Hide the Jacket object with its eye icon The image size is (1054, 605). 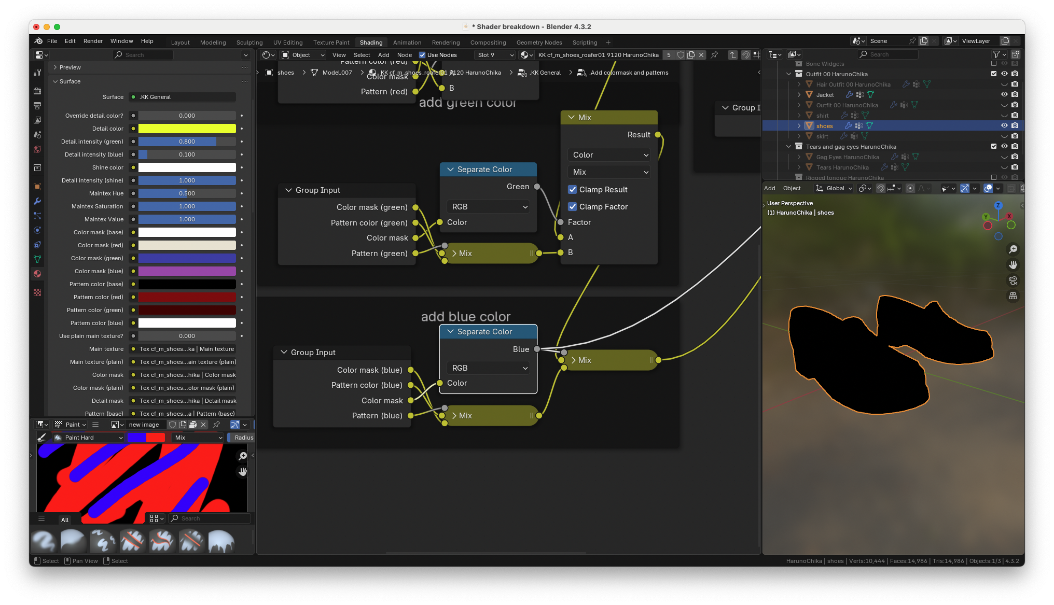[1004, 94]
